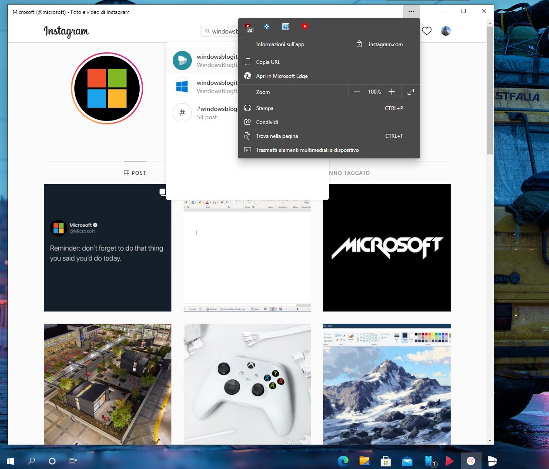Viewport: 549px width, 469px height.
Task: Open the Reminder tweet post
Action: (107, 248)
